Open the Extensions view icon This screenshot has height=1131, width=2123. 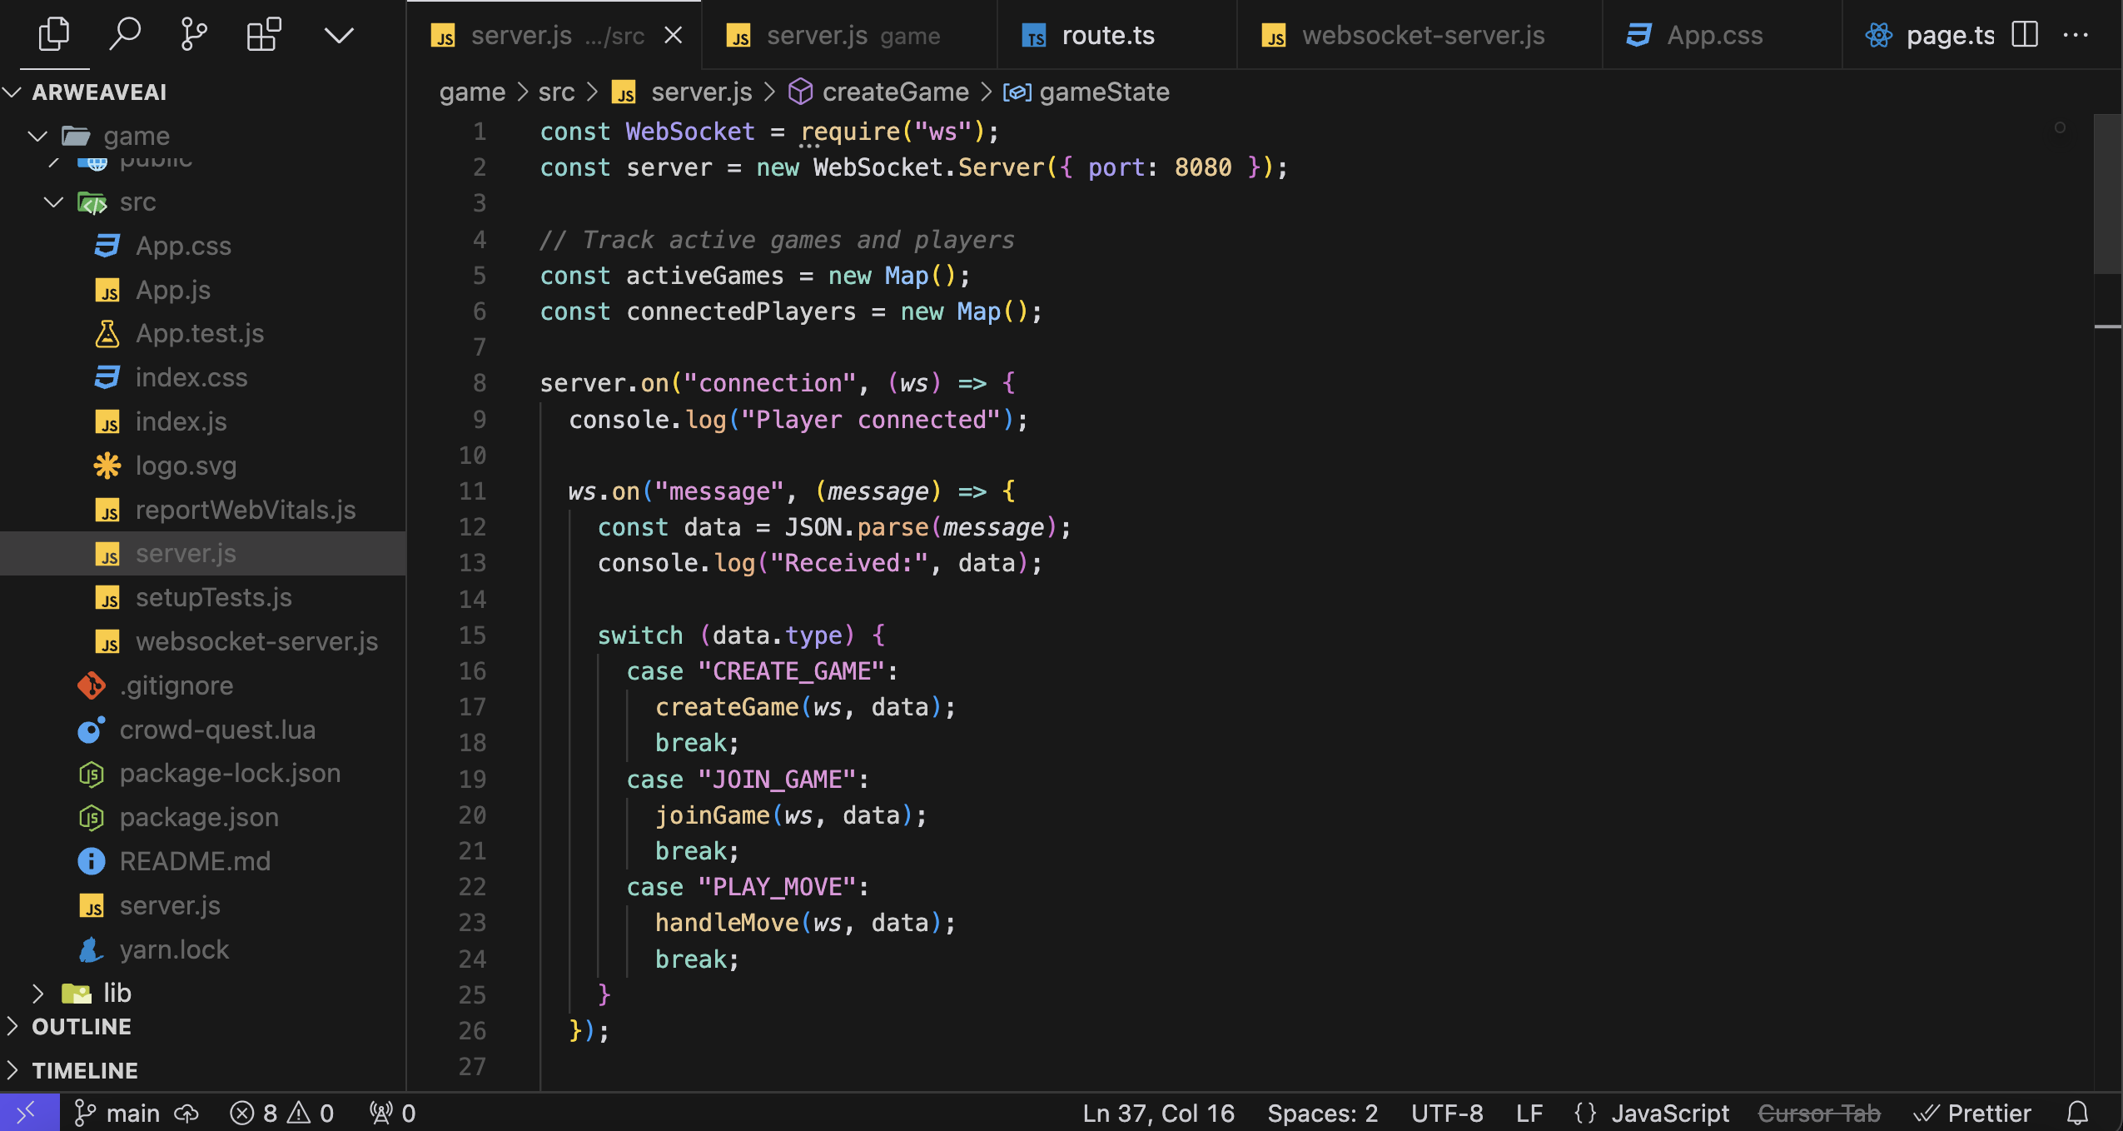pyautogui.click(x=264, y=34)
